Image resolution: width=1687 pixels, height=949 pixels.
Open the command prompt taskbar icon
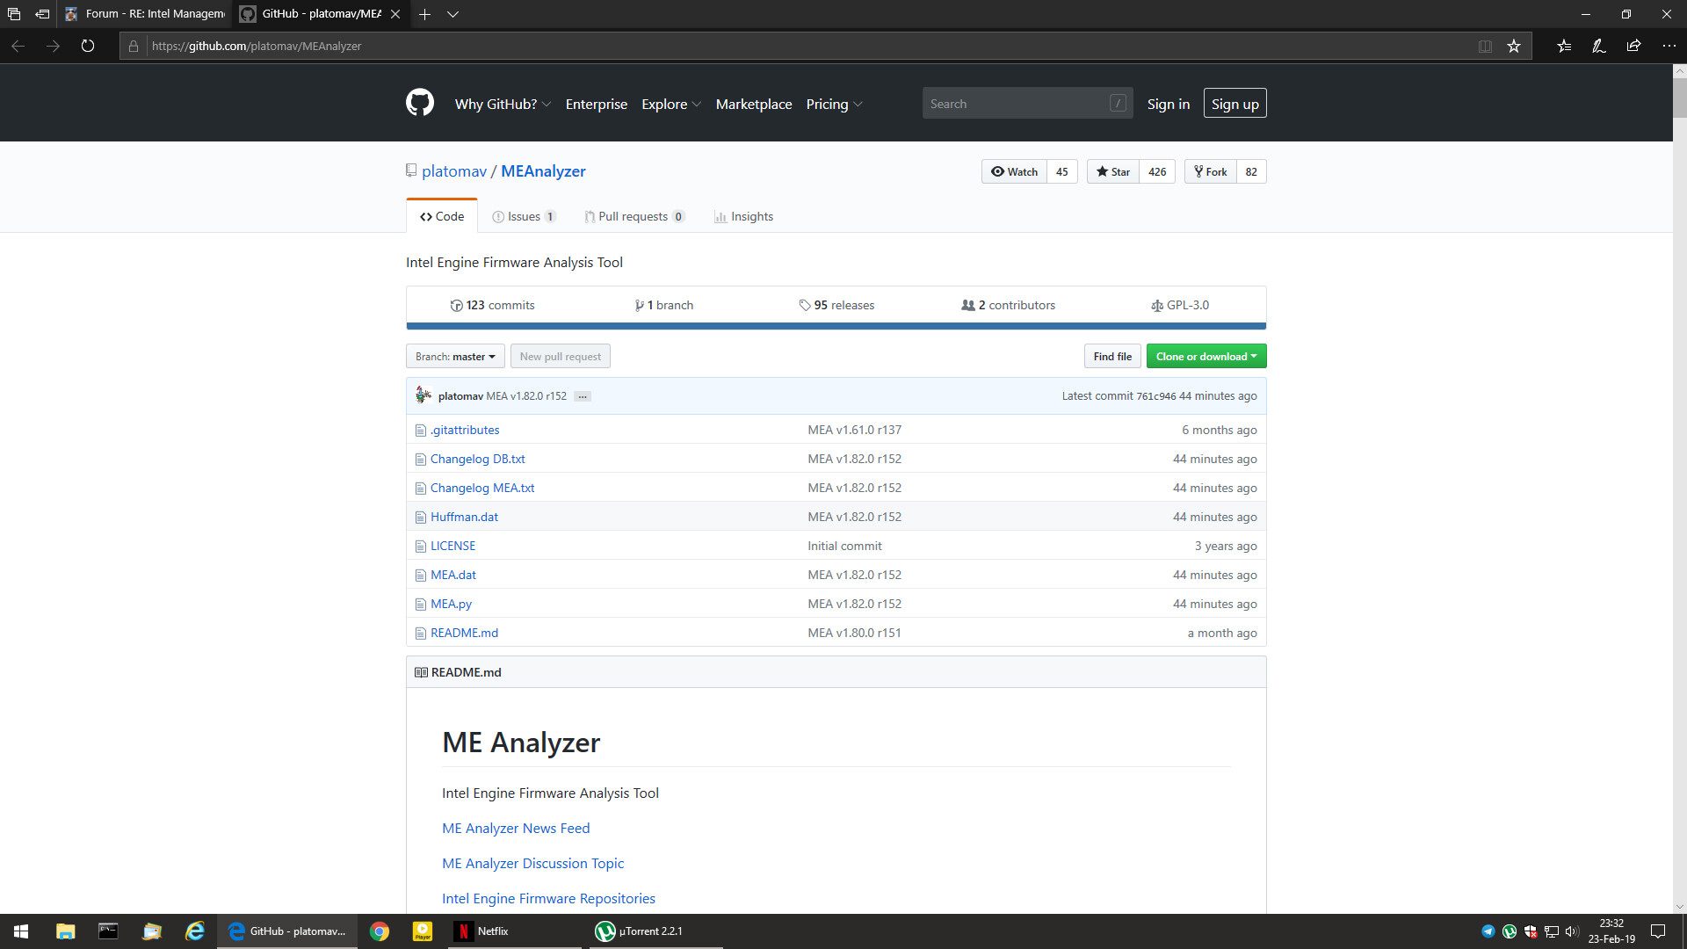coord(108,931)
